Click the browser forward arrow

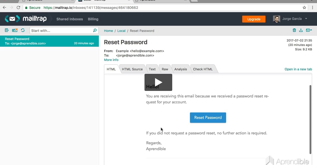[11, 8]
